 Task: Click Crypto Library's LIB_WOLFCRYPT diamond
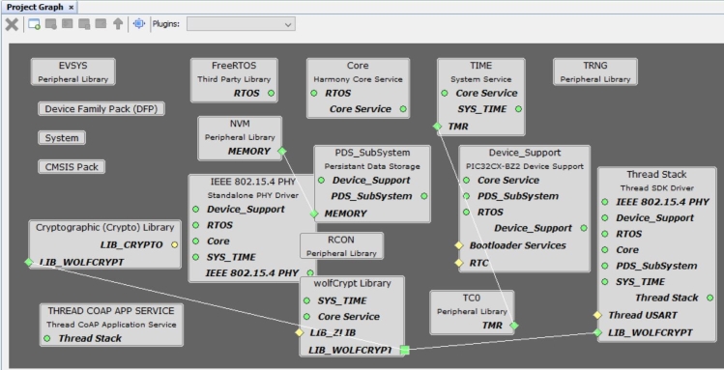(29, 262)
